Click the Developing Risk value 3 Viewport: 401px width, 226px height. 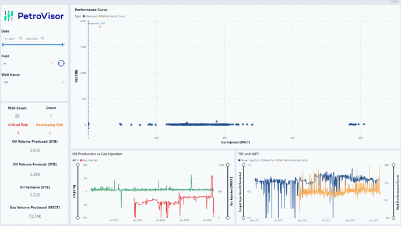(50, 133)
